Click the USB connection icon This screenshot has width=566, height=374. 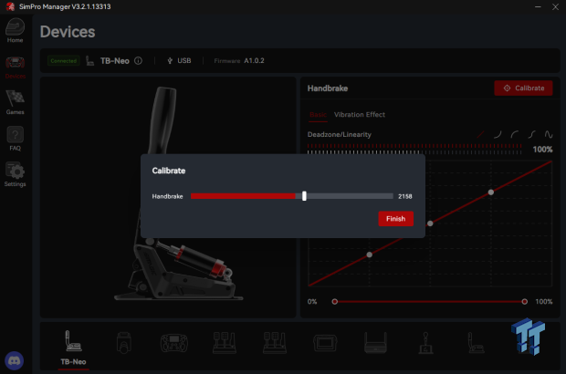click(170, 60)
